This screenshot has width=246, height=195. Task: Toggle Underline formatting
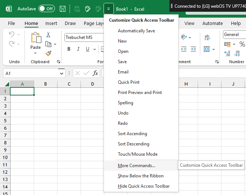coord(87,49)
